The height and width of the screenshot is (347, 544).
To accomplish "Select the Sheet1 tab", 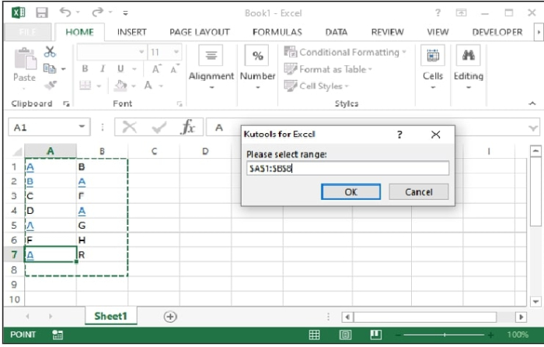I will click(x=111, y=316).
